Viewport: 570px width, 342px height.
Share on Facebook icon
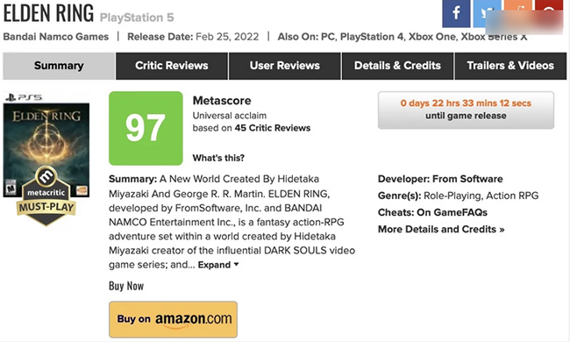click(456, 13)
